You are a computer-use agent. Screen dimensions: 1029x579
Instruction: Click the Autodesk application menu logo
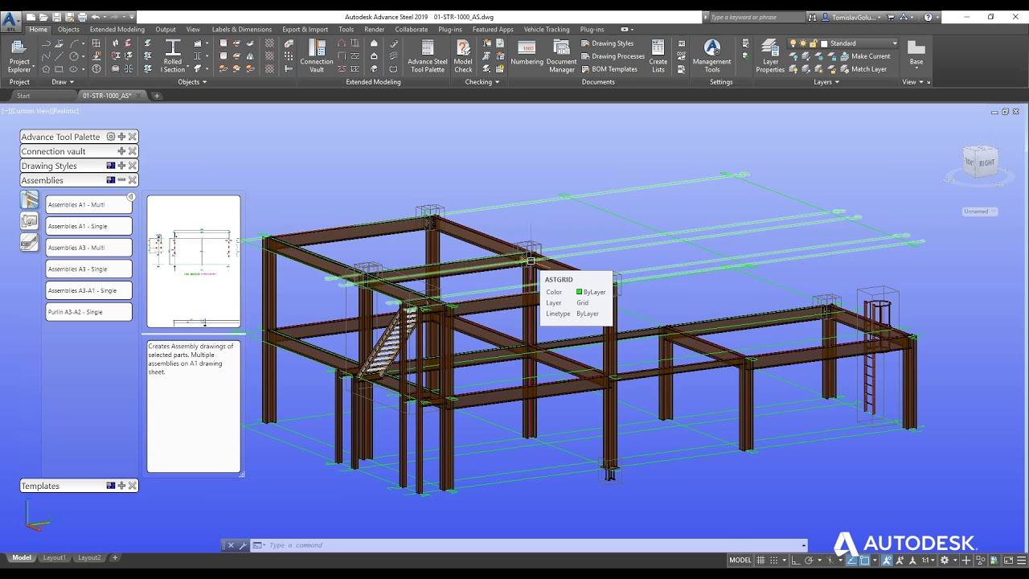click(x=10, y=22)
